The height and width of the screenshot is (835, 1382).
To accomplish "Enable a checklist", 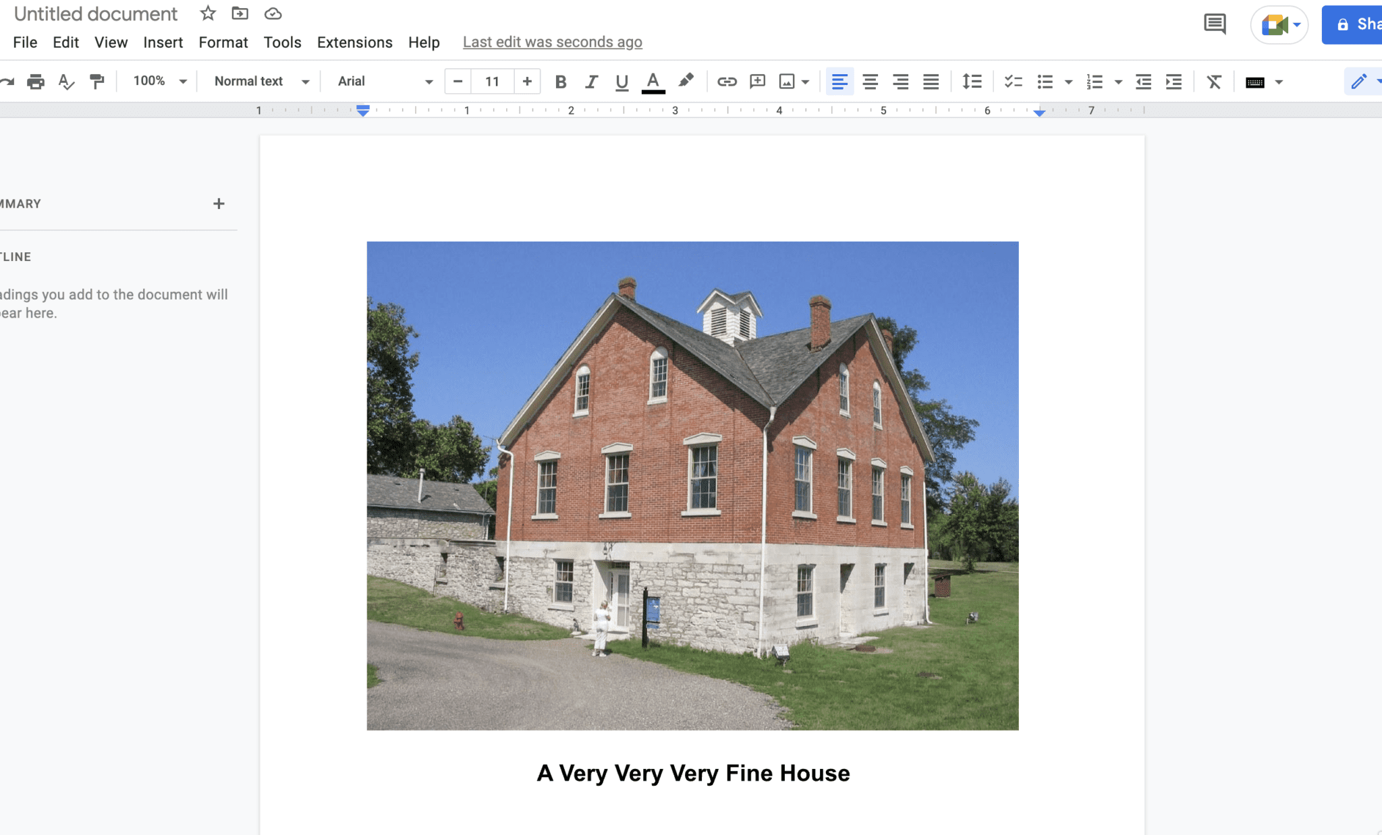I will (1012, 82).
